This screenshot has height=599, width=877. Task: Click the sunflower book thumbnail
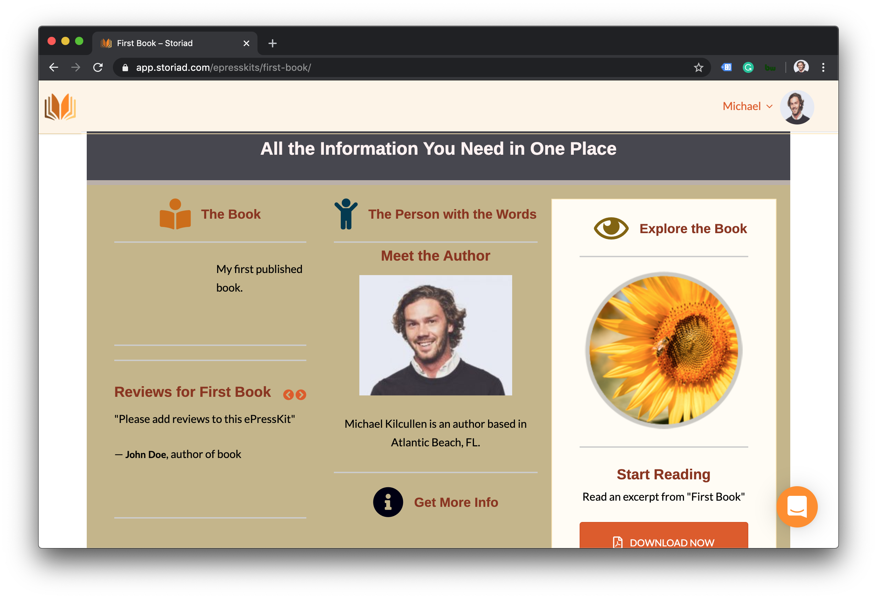[663, 350]
